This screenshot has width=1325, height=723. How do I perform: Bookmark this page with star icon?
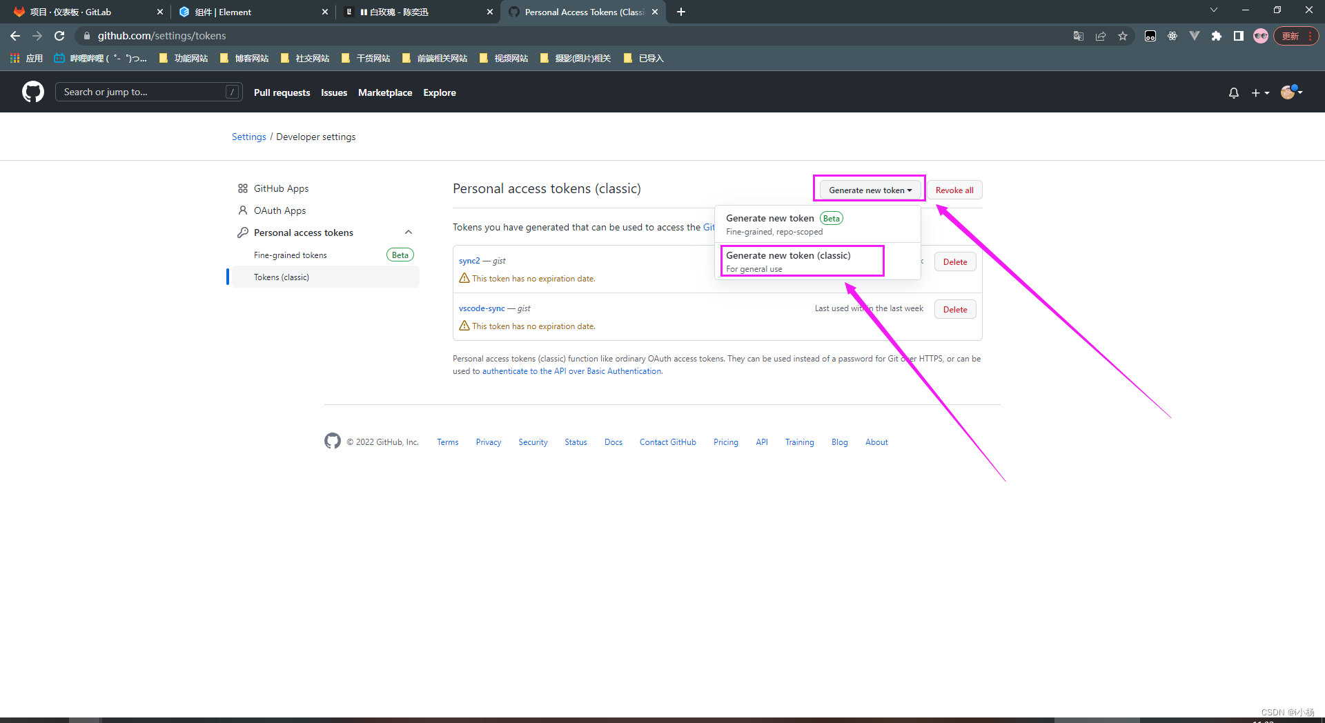click(x=1123, y=36)
